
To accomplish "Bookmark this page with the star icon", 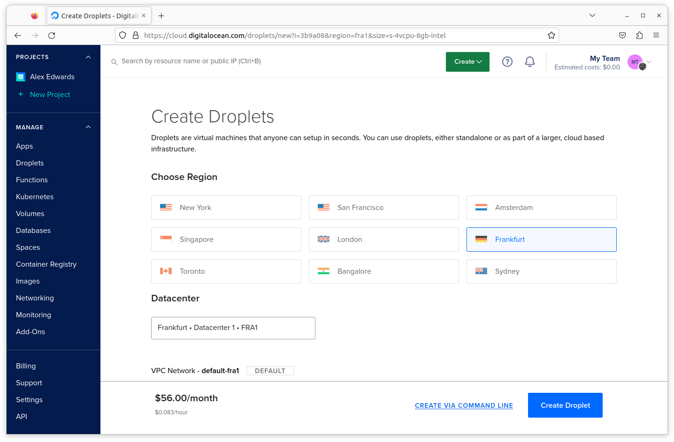I will click(551, 36).
